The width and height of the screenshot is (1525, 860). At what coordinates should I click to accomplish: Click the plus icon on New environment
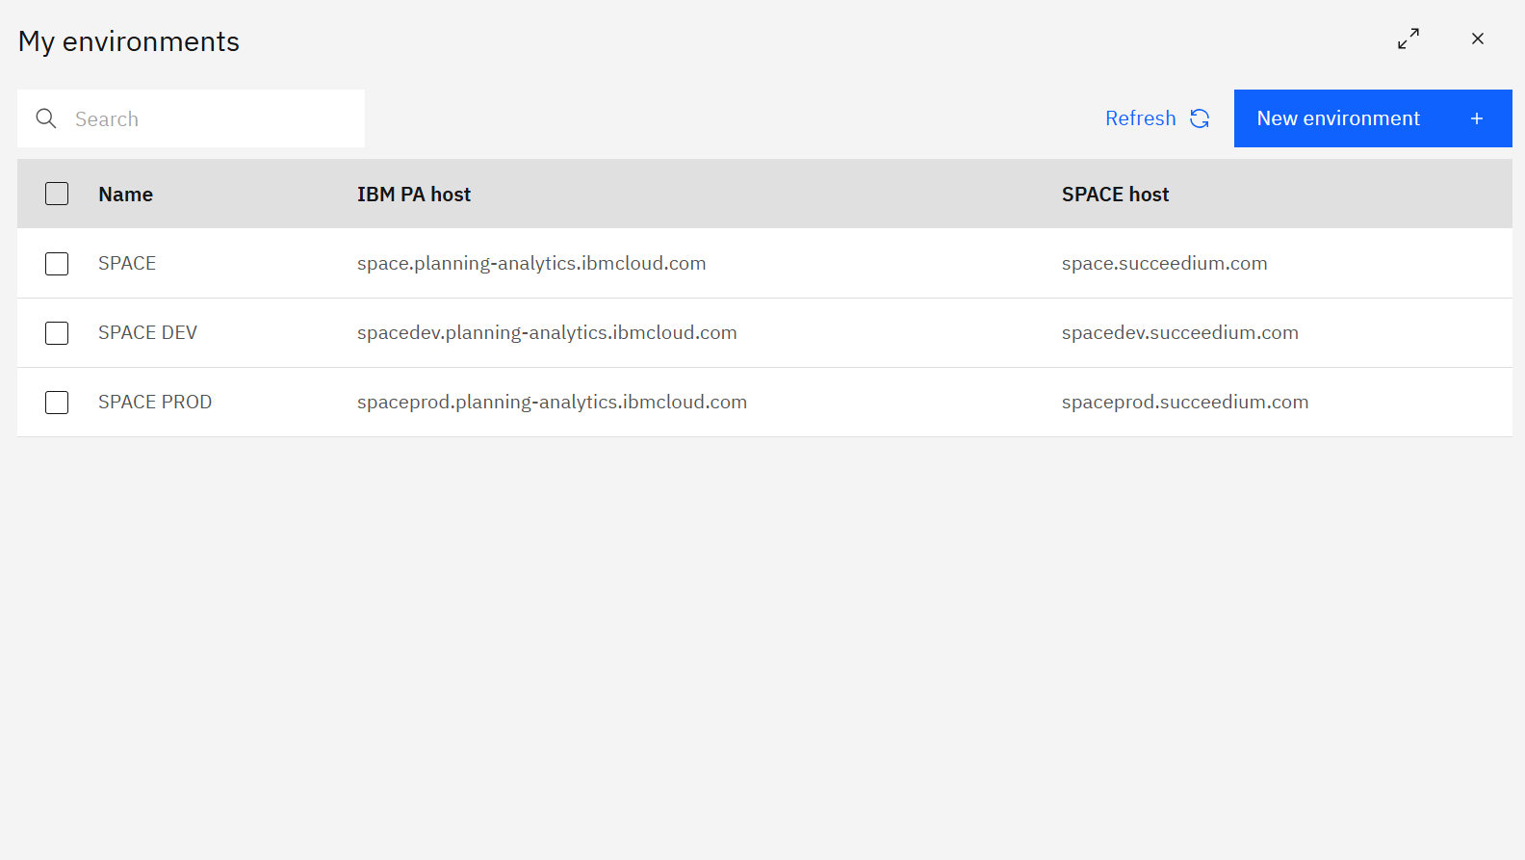pos(1476,118)
